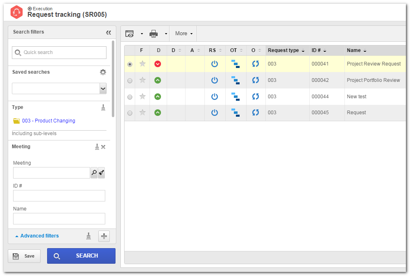Click the blue SEARCH button
The height and width of the screenshot is (276, 410).
pos(82,256)
